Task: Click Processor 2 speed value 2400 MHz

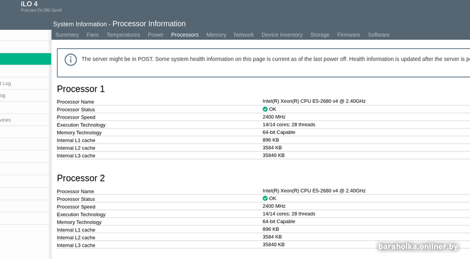Action: click(x=274, y=206)
